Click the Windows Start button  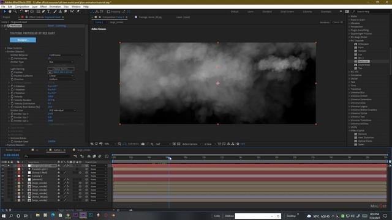4,216
